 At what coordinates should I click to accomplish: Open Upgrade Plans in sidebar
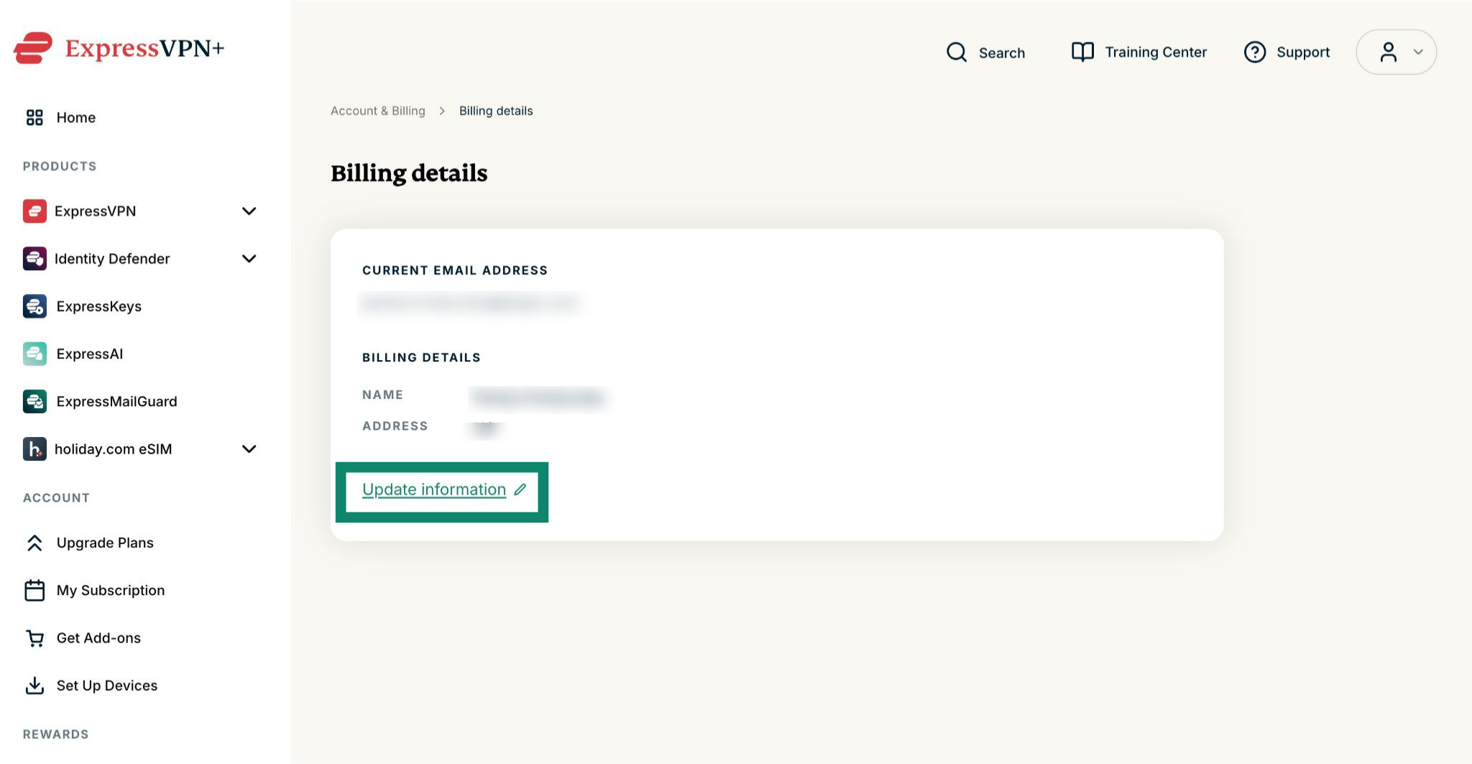pyautogui.click(x=105, y=543)
